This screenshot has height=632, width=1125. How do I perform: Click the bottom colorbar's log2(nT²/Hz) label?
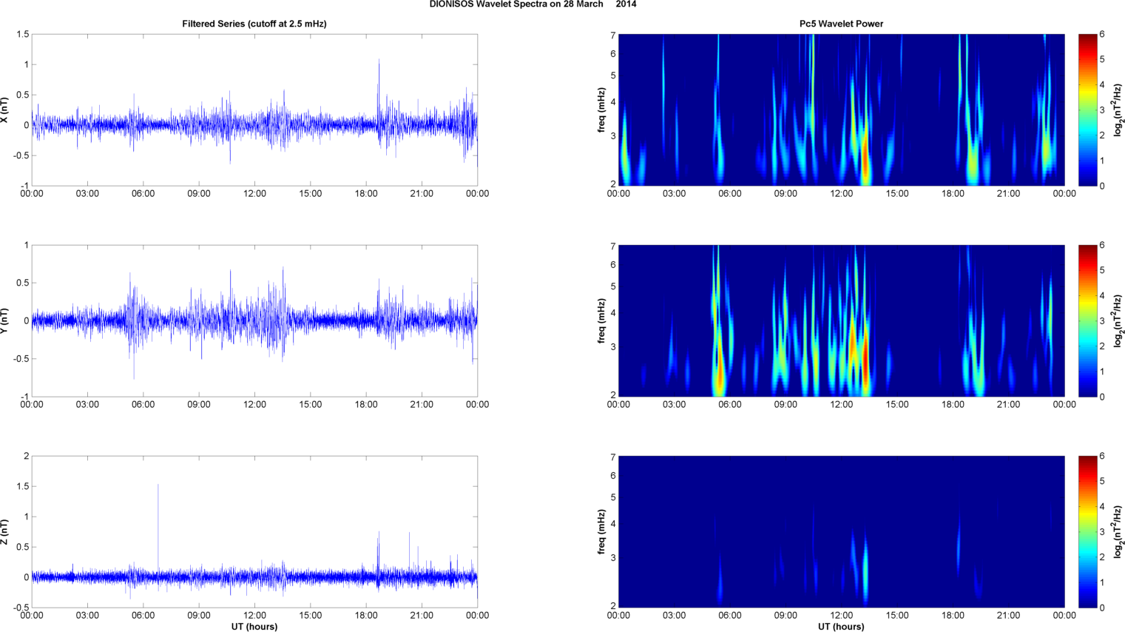(1118, 531)
